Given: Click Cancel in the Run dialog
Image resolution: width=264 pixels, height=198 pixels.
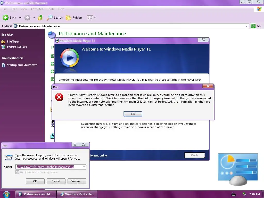Looking at the screenshot, I should pyautogui.click(x=56, y=181).
